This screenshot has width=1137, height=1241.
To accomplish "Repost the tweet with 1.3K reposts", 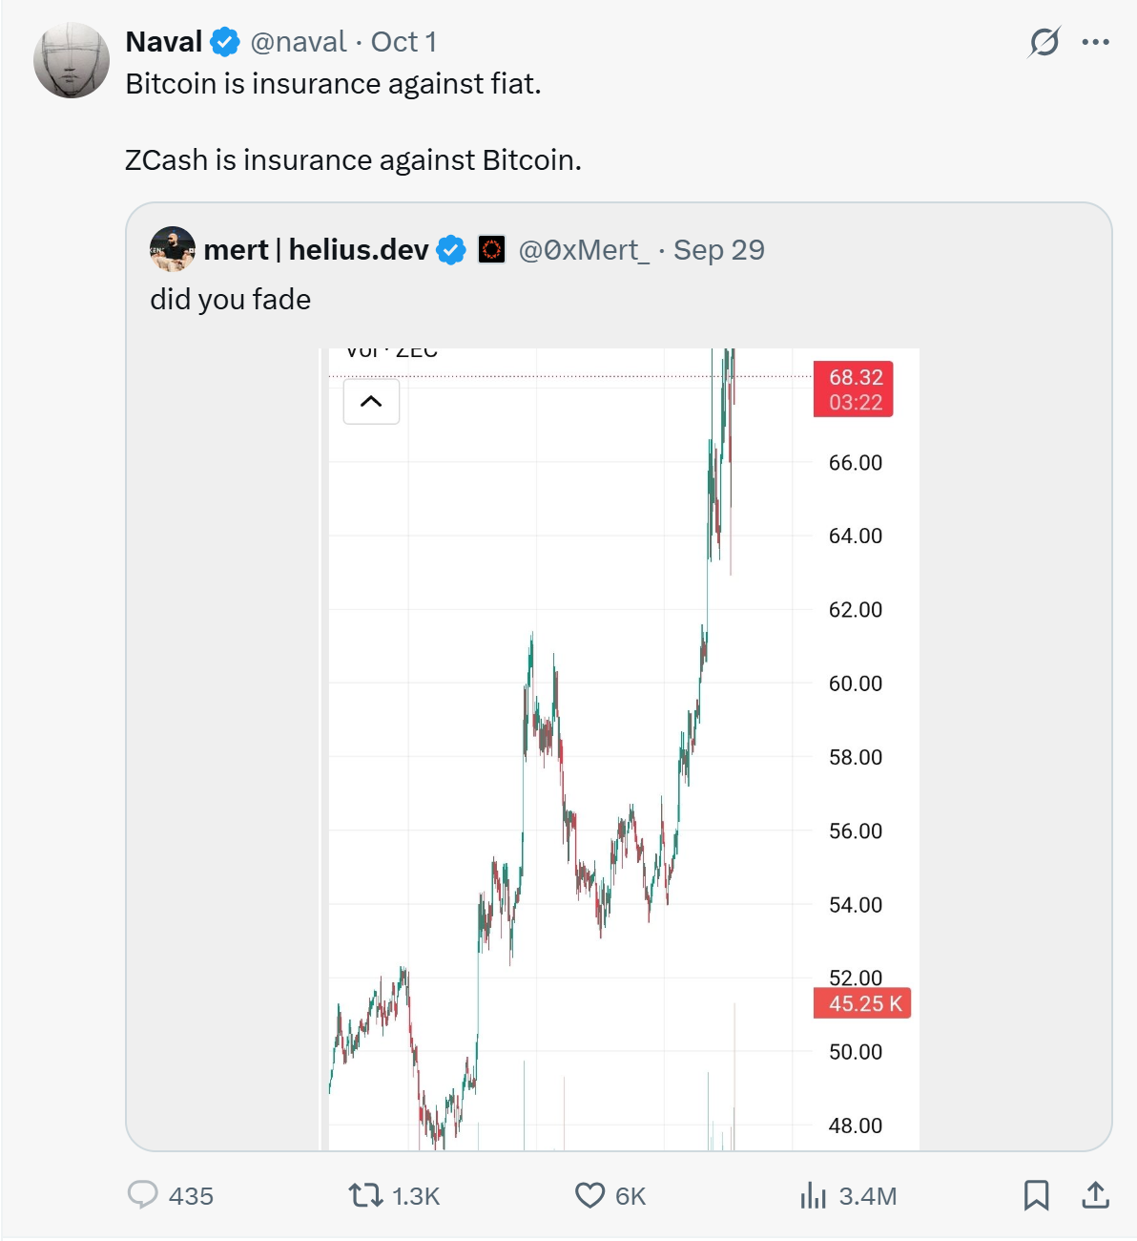I will click(x=365, y=1195).
